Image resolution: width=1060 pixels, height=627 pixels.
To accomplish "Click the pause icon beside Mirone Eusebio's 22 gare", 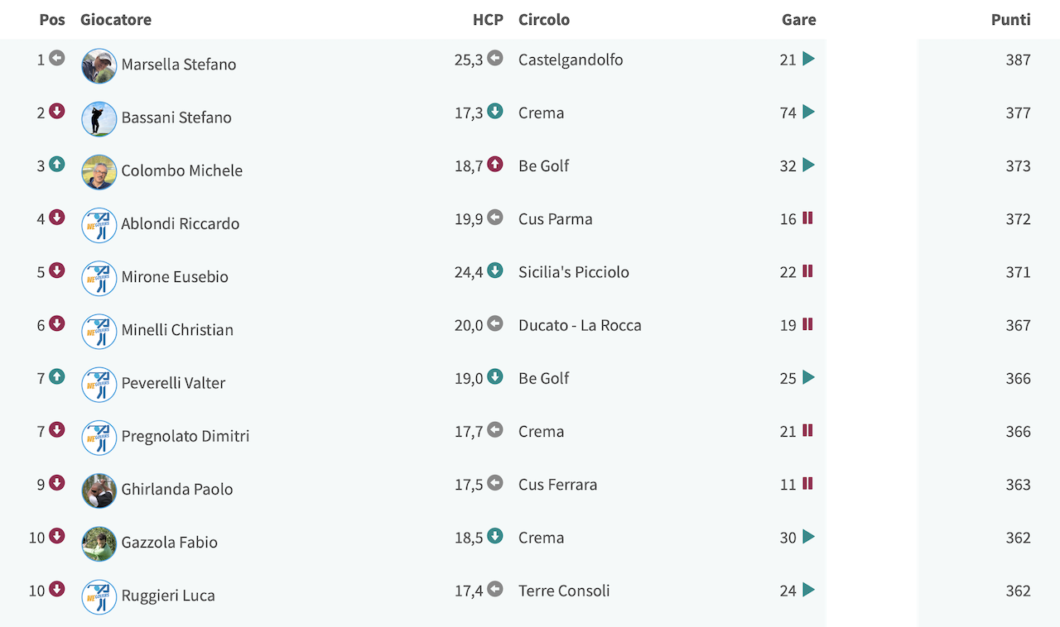I will (807, 271).
